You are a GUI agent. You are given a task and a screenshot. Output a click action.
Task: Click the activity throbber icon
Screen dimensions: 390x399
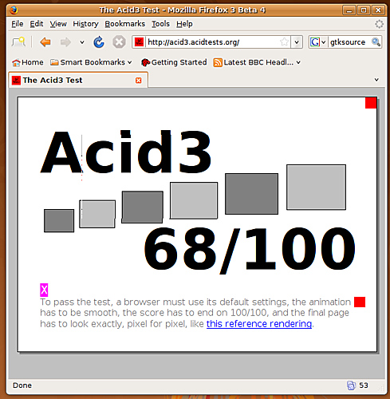379,24
